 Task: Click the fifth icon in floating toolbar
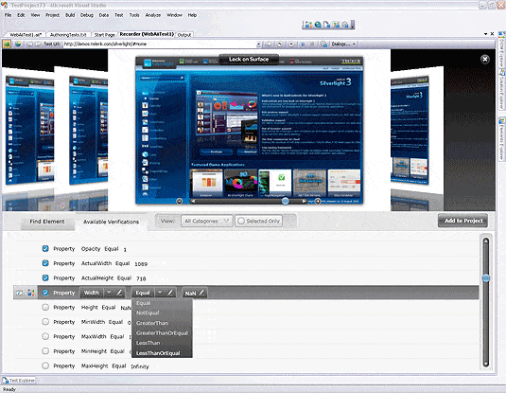pos(345,25)
